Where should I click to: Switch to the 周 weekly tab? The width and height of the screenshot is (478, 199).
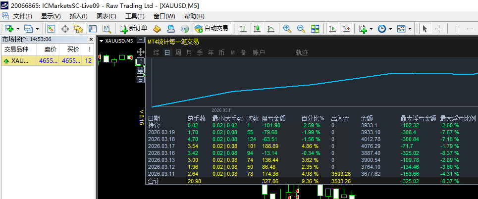click(x=178, y=52)
